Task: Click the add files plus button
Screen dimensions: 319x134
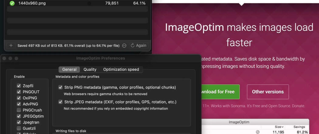Action: [11, 46]
